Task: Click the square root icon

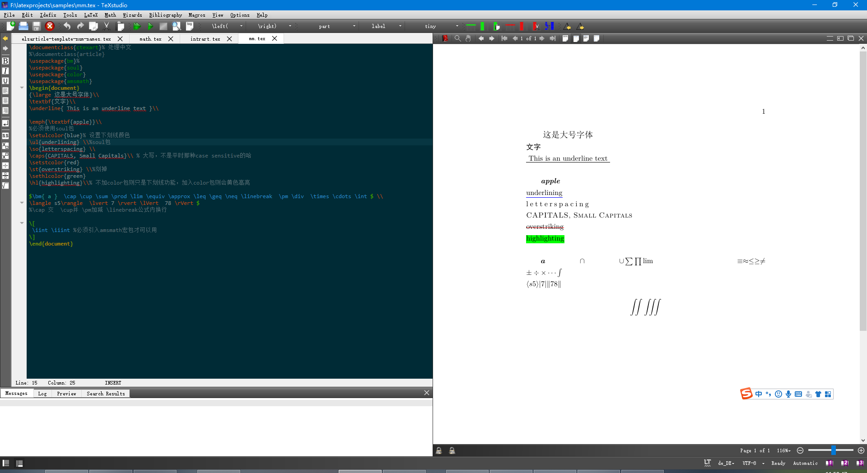Action: (5, 186)
